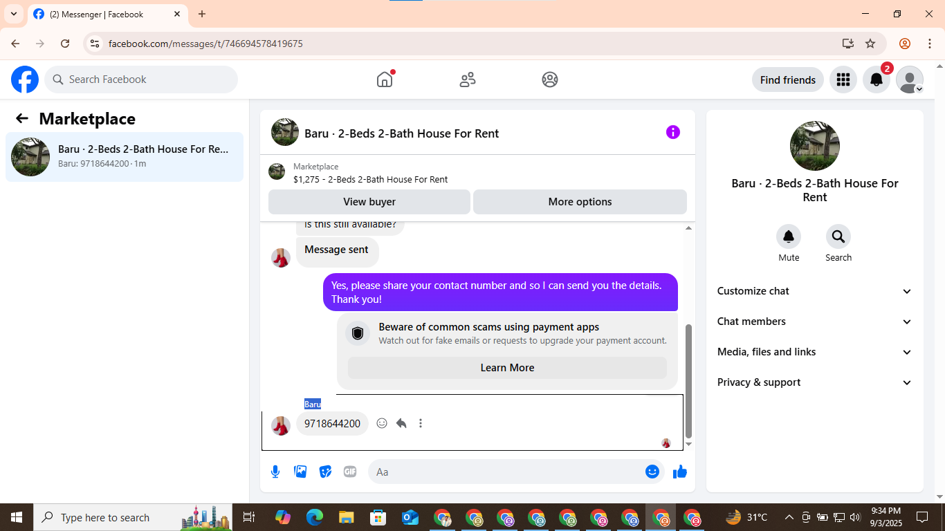React to message 9718644200 with emoji
This screenshot has height=531, width=945.
382,423
